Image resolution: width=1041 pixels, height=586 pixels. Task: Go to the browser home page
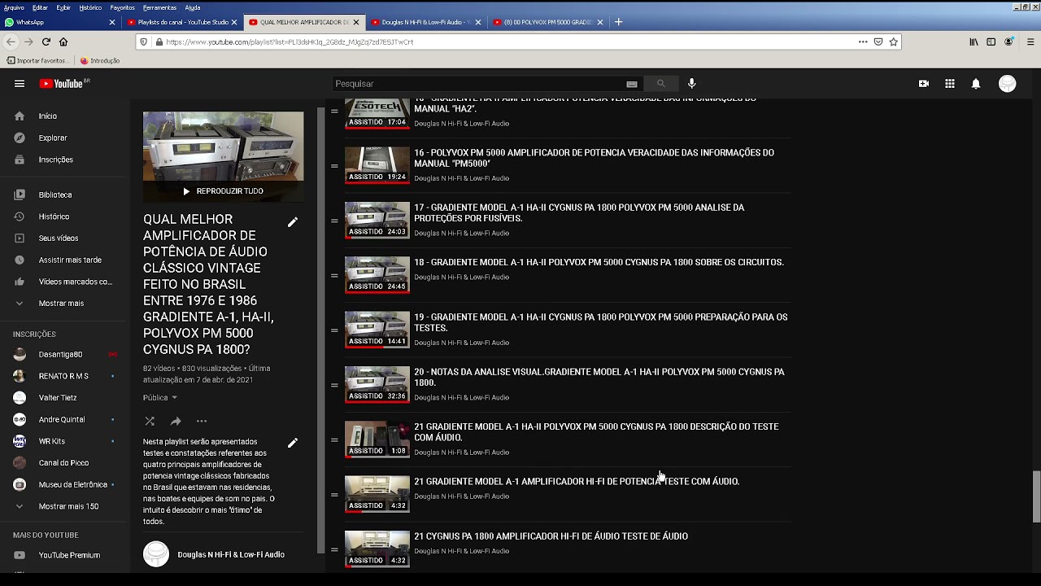(63, 42)
